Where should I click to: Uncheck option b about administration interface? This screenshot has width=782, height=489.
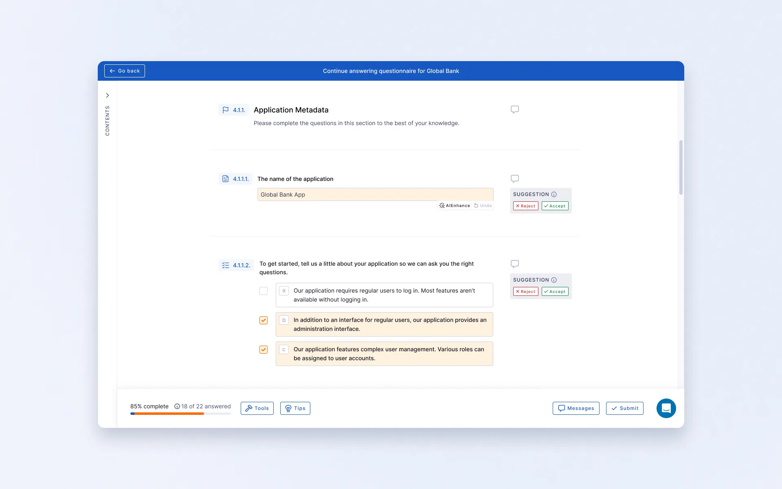click(x=264, y=320)
